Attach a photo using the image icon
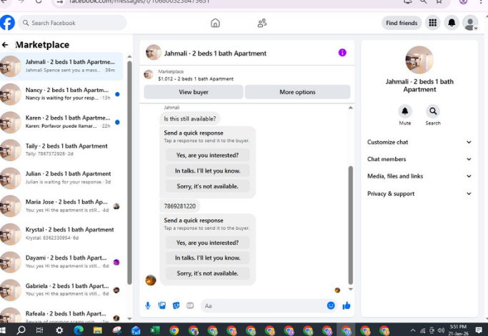The width and height of the screenshot is (488, 336). (x=162, y=305)
